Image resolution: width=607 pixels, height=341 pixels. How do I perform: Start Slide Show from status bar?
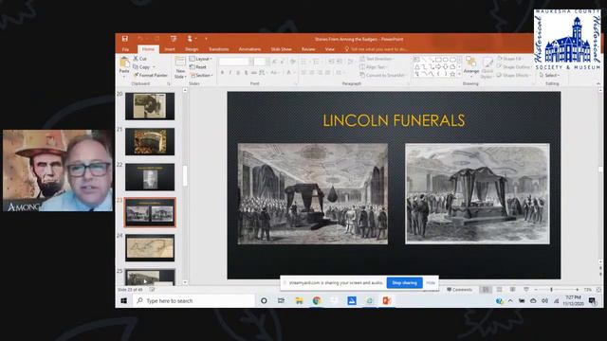(526, 290)
